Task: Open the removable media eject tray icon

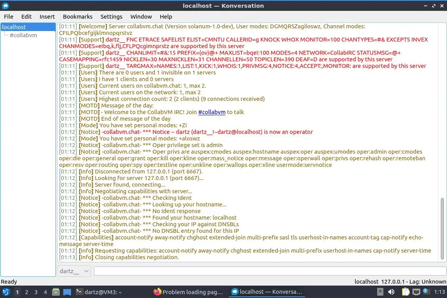Action: click(x=380, y=292)
